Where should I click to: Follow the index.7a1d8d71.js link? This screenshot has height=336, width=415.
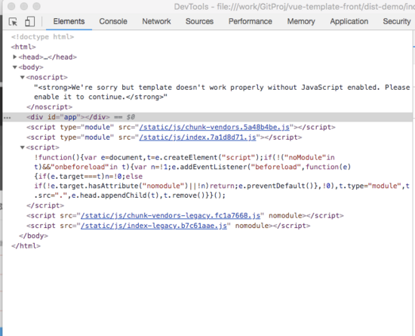click(x=198, y=137)
